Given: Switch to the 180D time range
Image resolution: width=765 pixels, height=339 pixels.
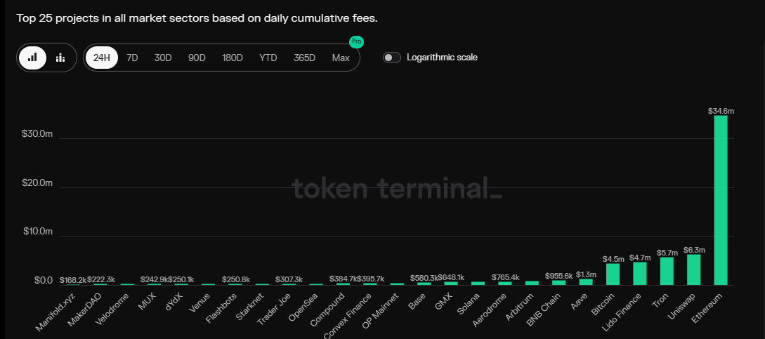Looking at the screenshot, I should 233,58.
